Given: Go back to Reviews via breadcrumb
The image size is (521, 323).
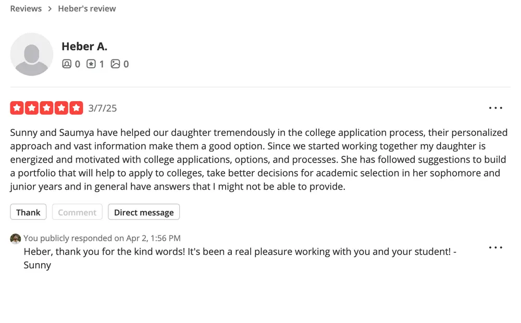Looking at the screenshot, I should [x=26, y=9].
